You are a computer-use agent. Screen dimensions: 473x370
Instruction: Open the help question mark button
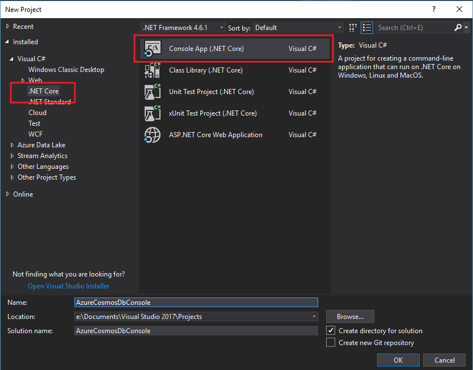coord(434,9)
